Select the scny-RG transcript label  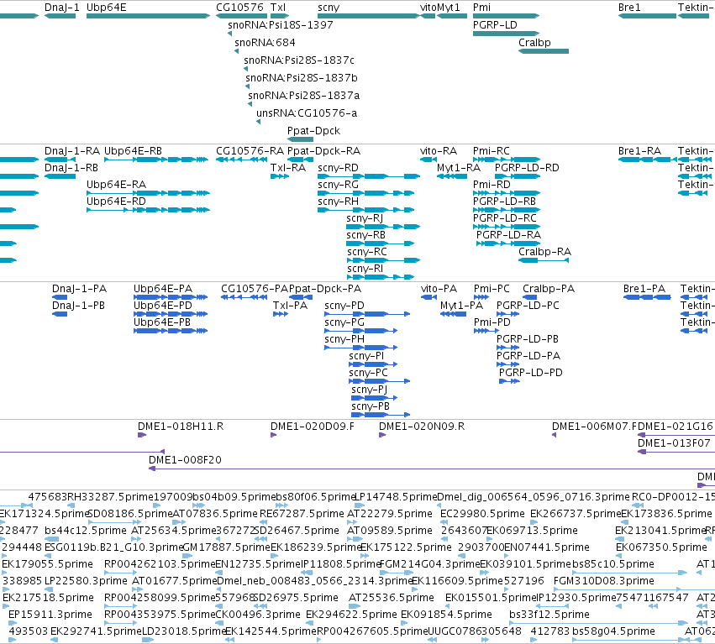click(338, 185)
